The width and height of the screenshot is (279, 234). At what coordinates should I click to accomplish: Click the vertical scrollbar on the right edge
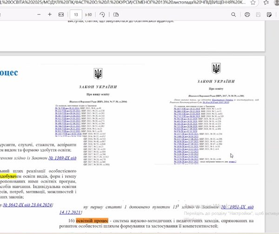276,116
